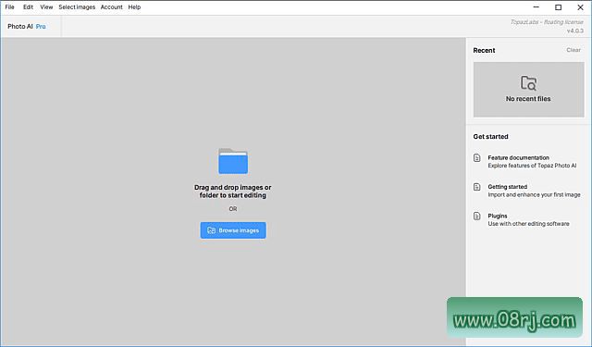Click the Feature documentation page icon
Image resolution: width=592 pixels, height=347 pixels.
477,157
